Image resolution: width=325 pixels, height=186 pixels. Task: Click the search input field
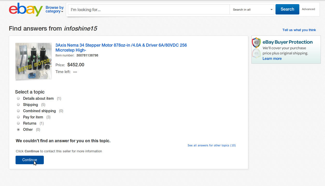click(x=149, y=10)
